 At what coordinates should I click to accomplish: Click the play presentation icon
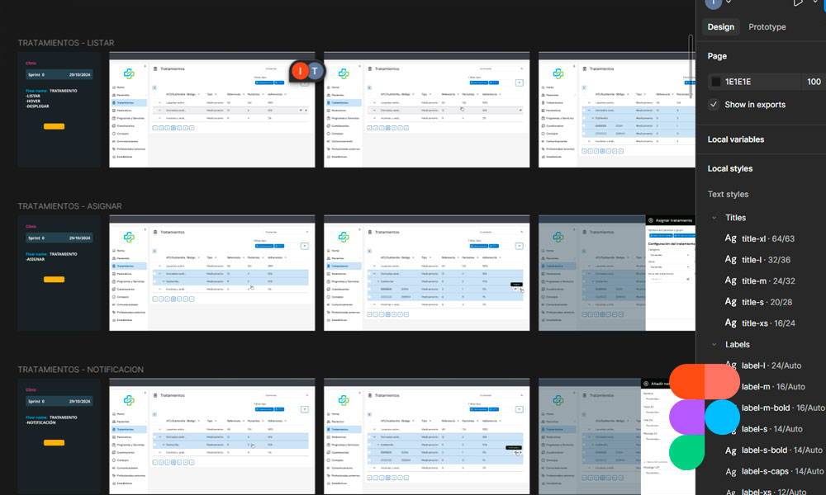coord(798,2)
